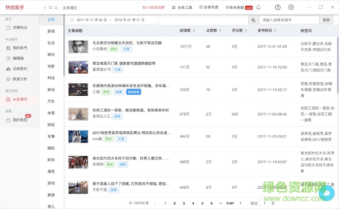Viewport: 339px width, 209px height.
Task: Click the back navigation arrow
Action: 45,7
